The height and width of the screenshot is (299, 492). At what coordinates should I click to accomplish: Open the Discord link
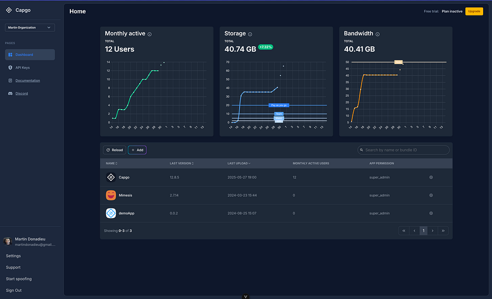coord(22,93)
